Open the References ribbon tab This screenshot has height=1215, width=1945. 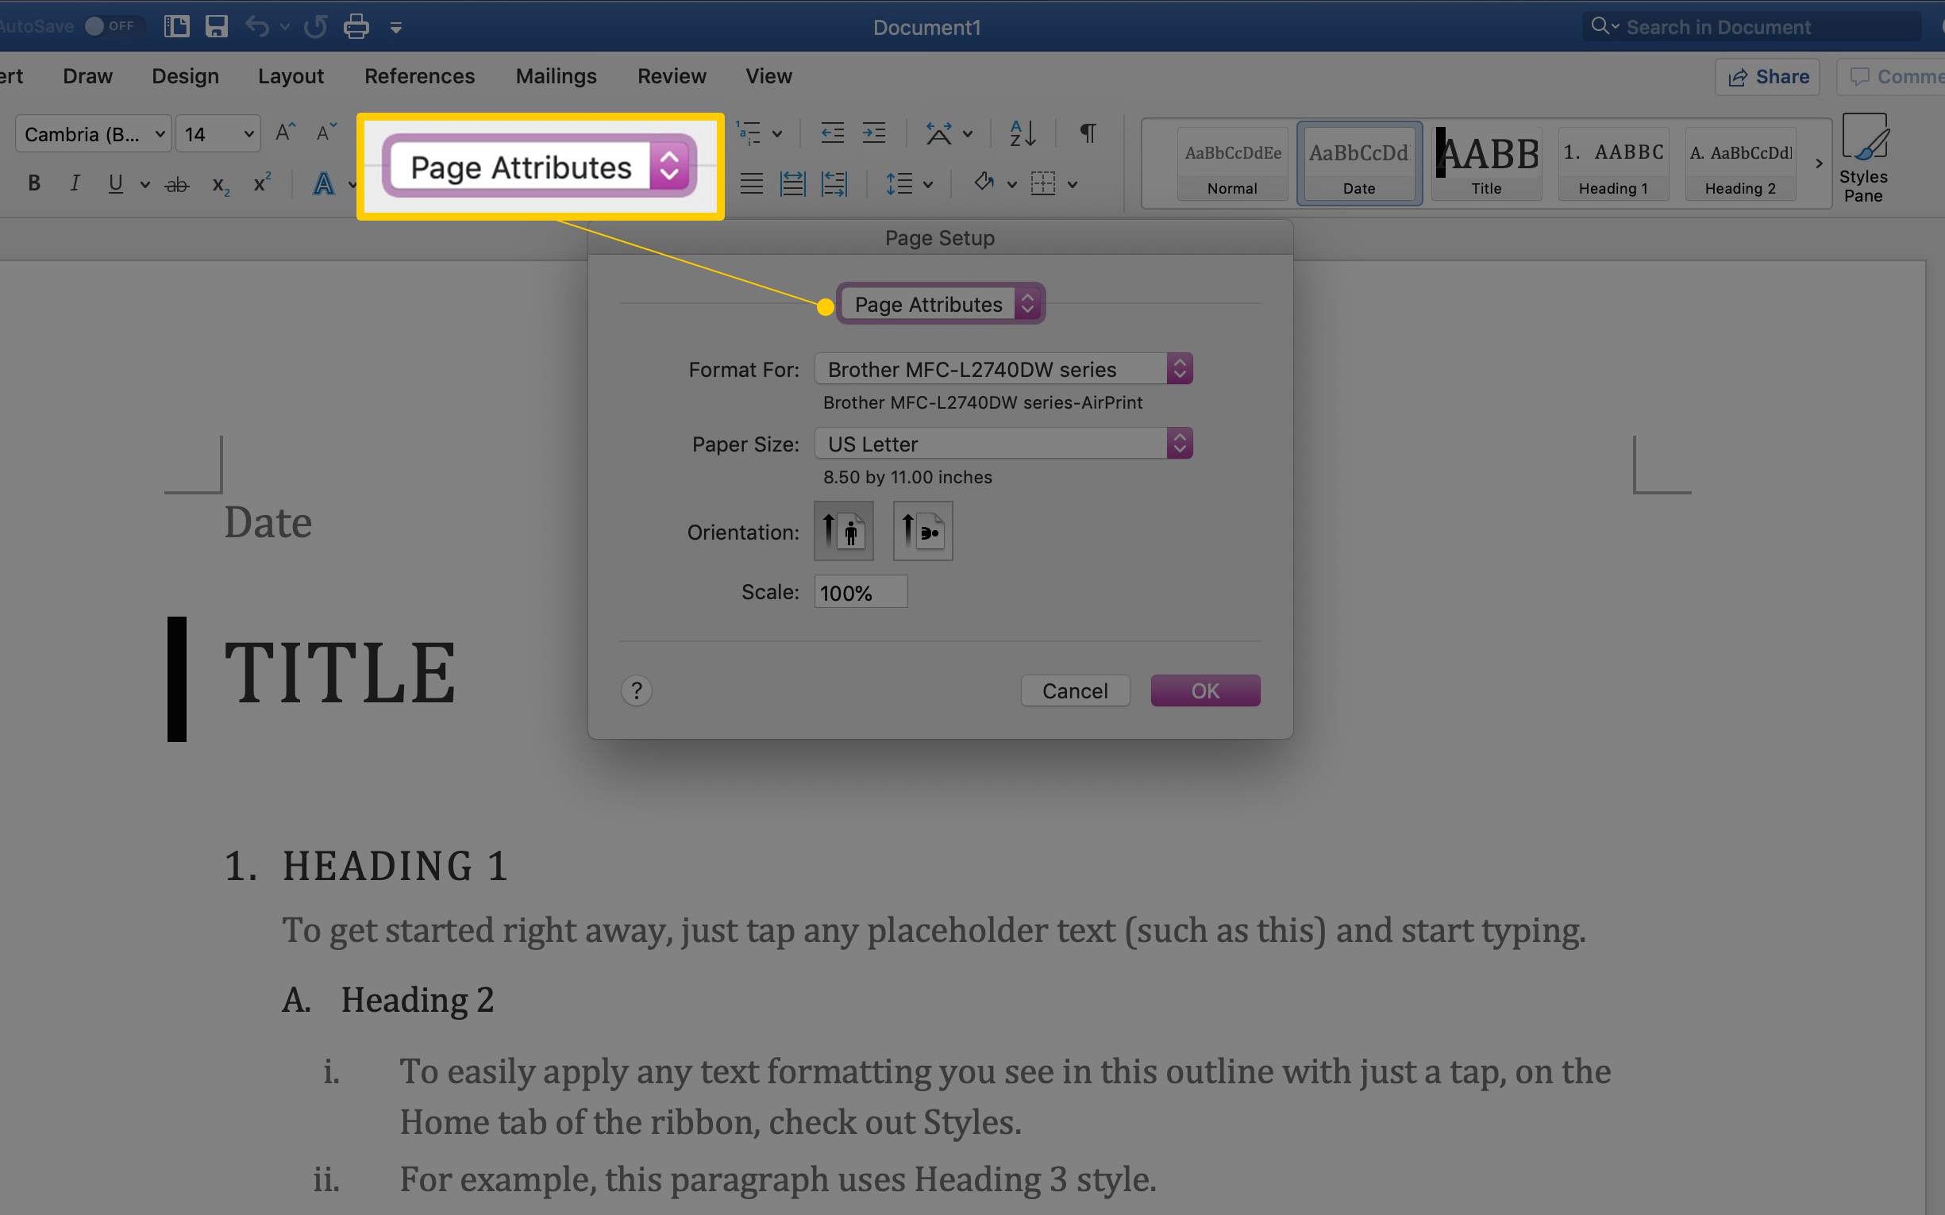point(420,75)
